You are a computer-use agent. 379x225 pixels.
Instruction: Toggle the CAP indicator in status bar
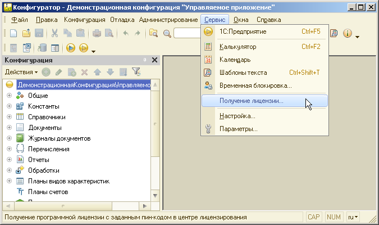(314, 217)
